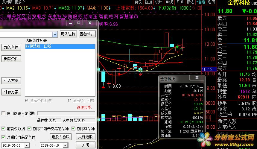Toggle 时间段内满足条件 checkbox
The width and height of the screenshot is (257, 149).
(3, 137)
